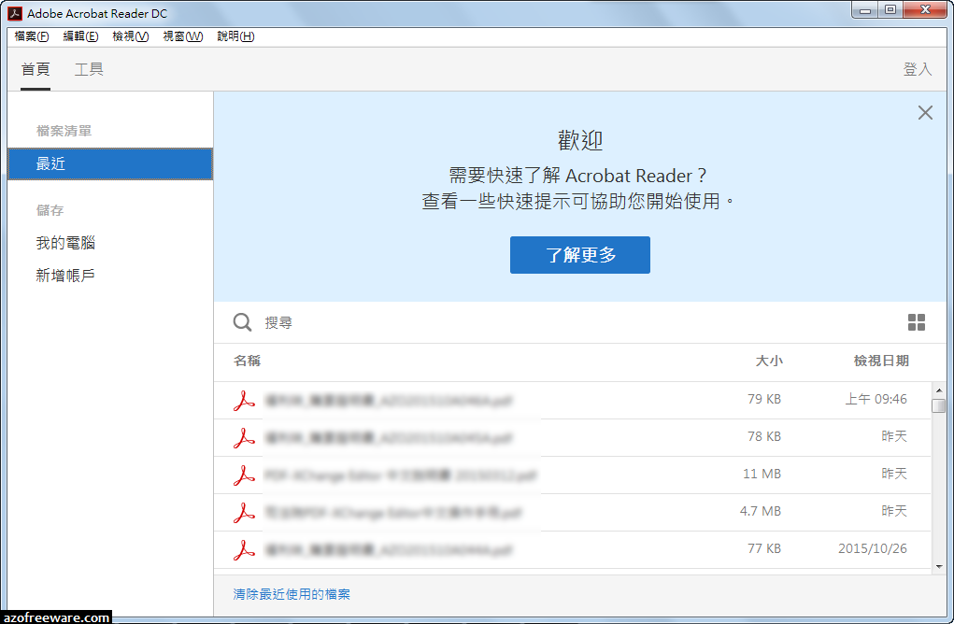Open the 編輯(E) menu
Image resolution: width=954 pixels, height=624 pixels.
tap(80, 36)
